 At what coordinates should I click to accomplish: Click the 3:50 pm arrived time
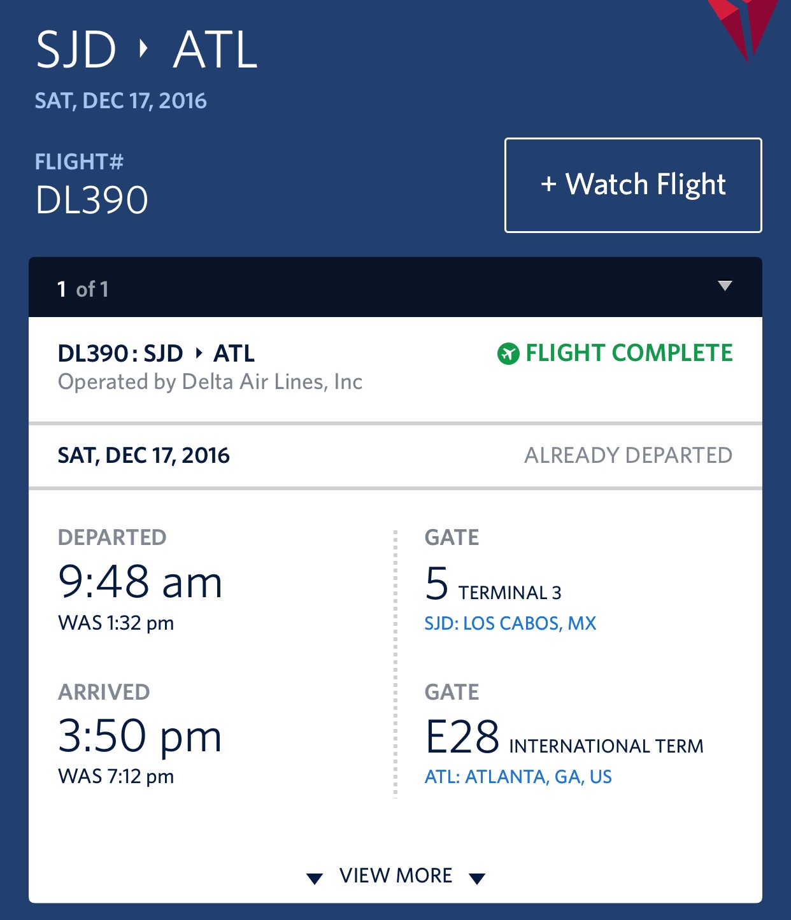click(140, 736)
